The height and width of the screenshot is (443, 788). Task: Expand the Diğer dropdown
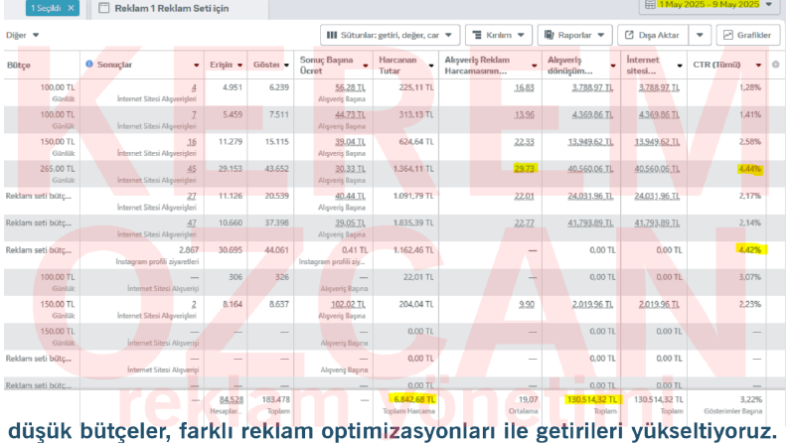coord(22,35)
